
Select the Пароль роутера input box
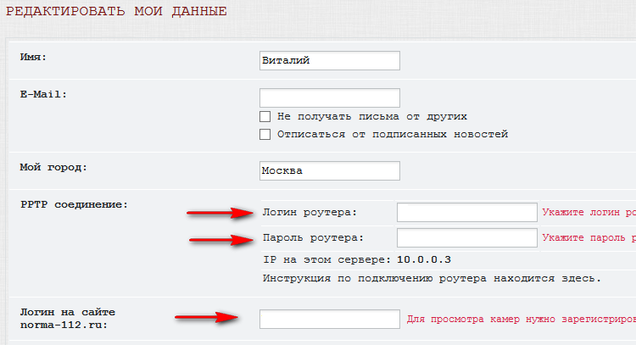[x=466, y=237]
